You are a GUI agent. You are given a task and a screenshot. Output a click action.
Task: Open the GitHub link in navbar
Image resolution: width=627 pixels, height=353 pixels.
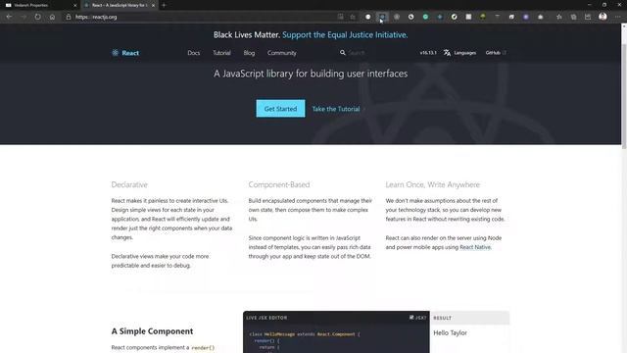496,52
